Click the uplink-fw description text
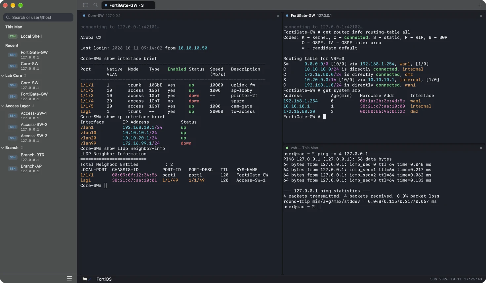 tap(243, 85)
